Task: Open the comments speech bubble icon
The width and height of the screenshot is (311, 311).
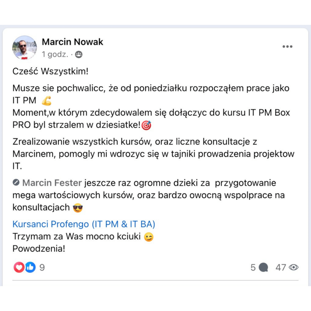Action: (x=263, y=267)
